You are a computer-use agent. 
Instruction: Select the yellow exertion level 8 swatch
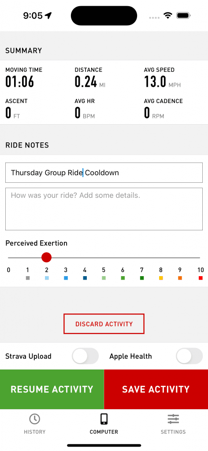161,278
